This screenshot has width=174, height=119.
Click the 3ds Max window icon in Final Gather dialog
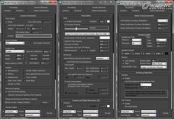point(60,3)
